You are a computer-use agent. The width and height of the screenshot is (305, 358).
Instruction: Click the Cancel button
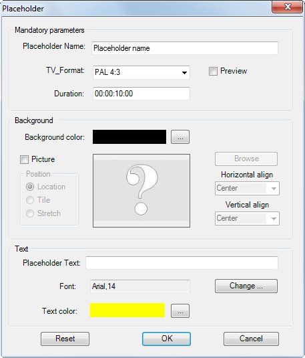pyautogui.click(x=251, y=339)
